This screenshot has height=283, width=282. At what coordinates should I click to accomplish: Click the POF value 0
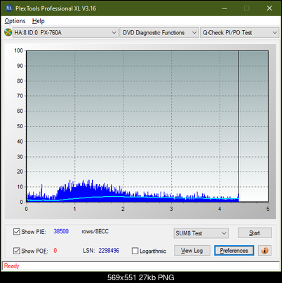point(55,251)
